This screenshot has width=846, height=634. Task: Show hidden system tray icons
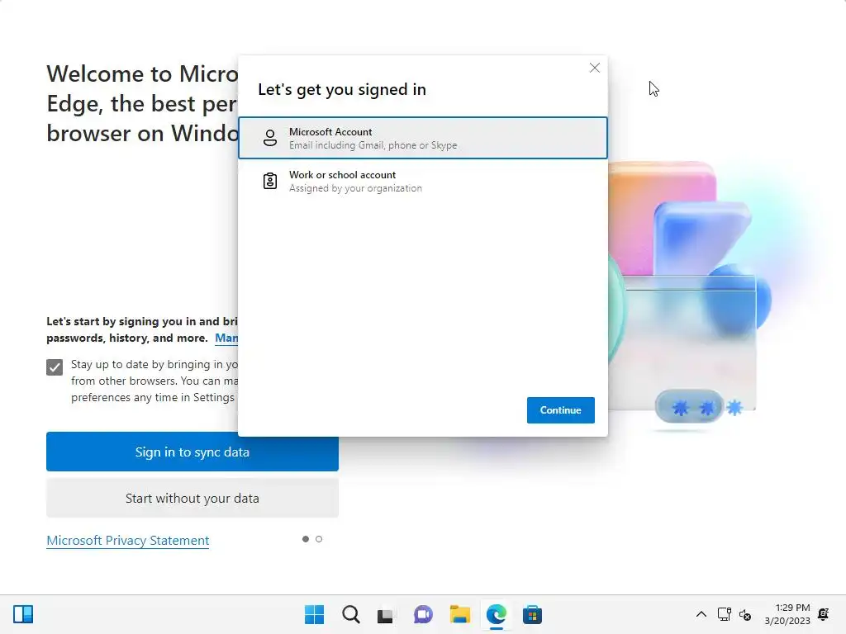[x=701, y=614]
